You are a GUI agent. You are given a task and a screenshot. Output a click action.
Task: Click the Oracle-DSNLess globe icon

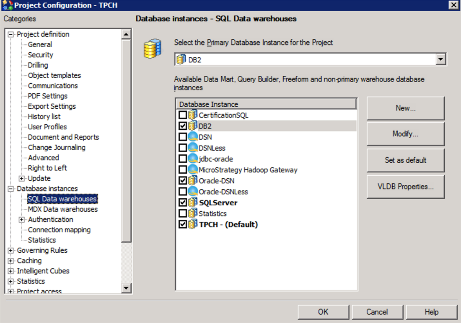click(193, 192)
